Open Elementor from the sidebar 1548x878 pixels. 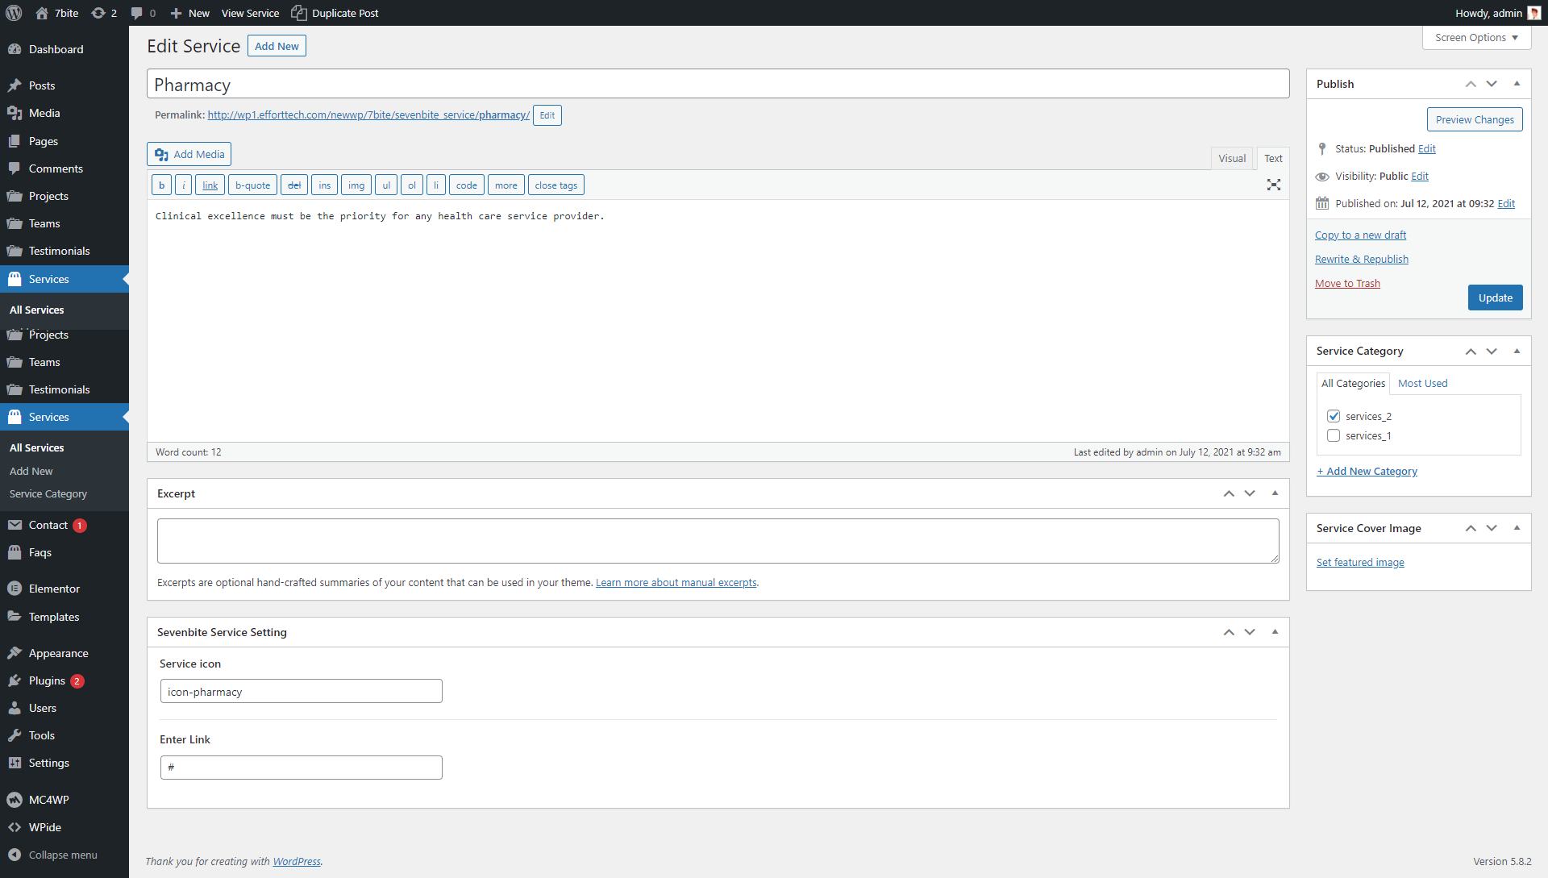pyautogui.click(x=54, y=589)
